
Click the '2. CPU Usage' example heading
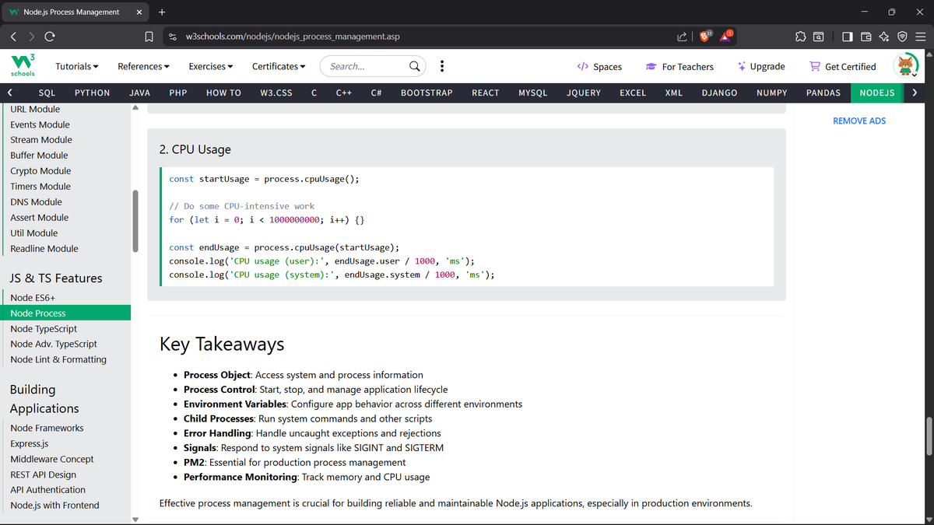point(195,149)
